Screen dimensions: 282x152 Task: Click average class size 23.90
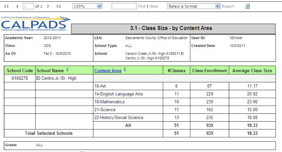[x=252, y=102]
